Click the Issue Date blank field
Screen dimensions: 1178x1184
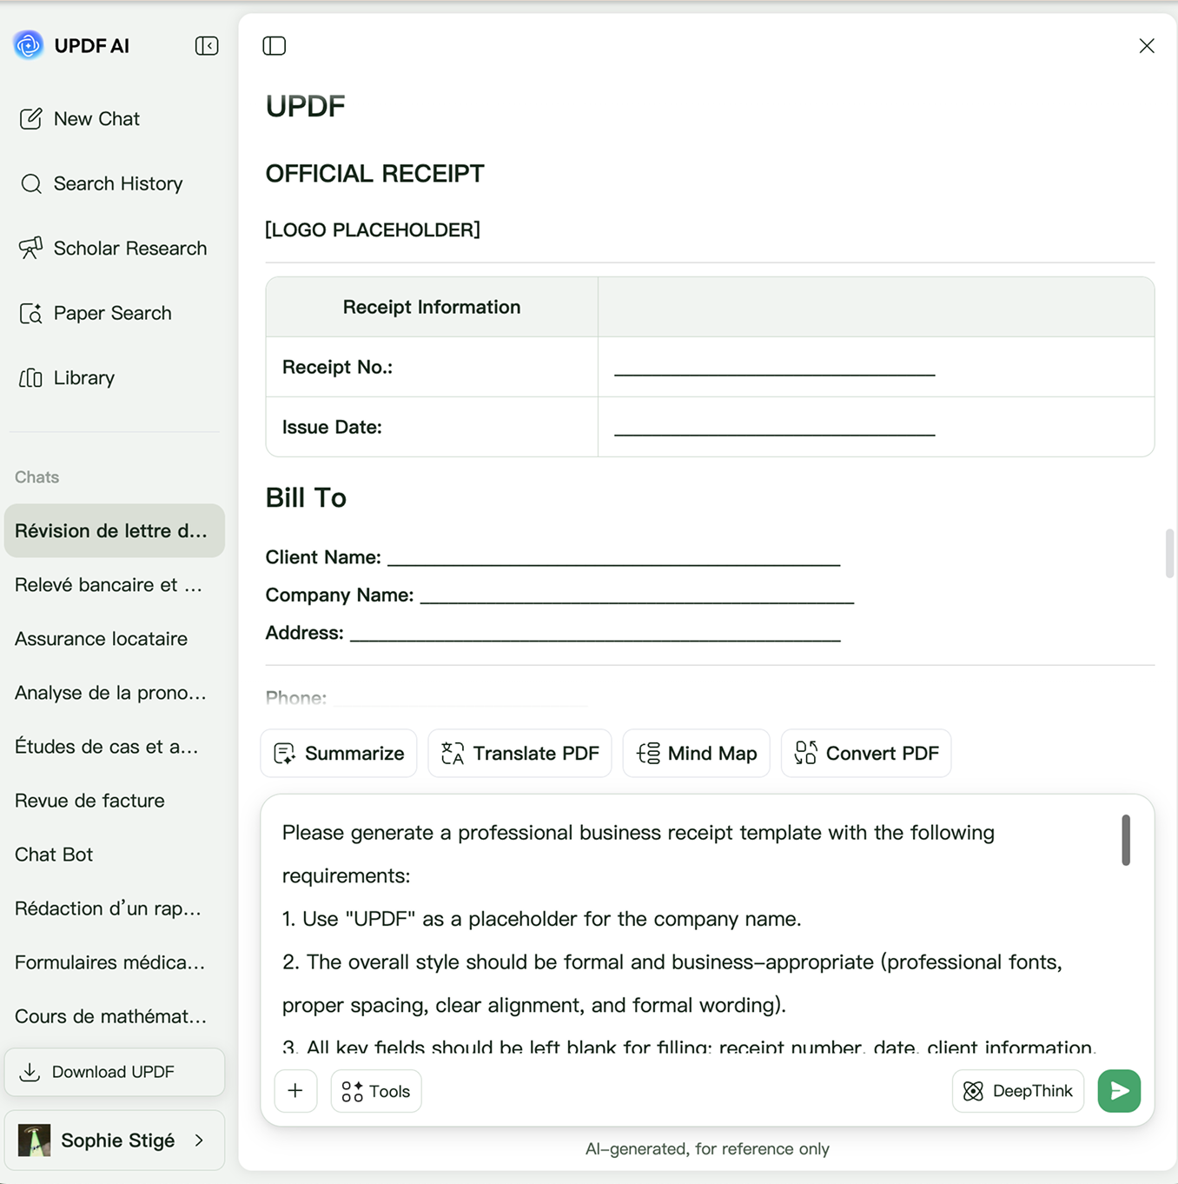pos(775,427)
